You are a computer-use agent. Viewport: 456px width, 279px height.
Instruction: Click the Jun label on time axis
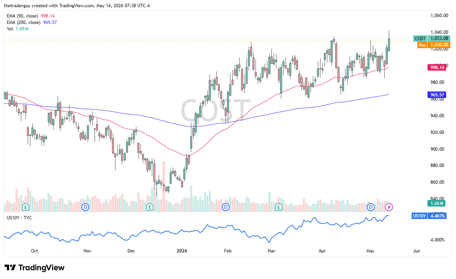point(417,251)
